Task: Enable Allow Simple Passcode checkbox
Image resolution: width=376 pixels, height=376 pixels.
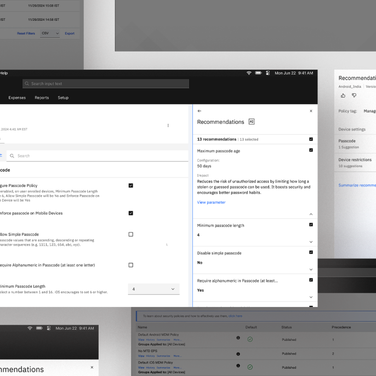Action: pos(130,235)
